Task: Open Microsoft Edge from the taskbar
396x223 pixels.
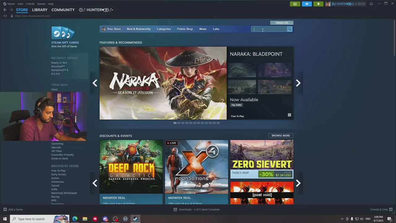Action: (75, 219)
